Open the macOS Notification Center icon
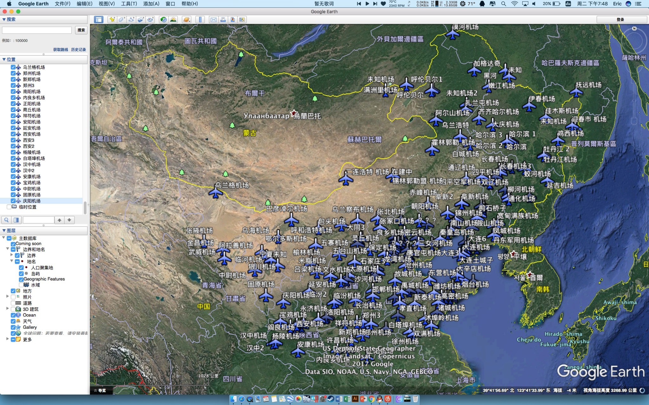649x405 pixels. click(x=638, y=4)
